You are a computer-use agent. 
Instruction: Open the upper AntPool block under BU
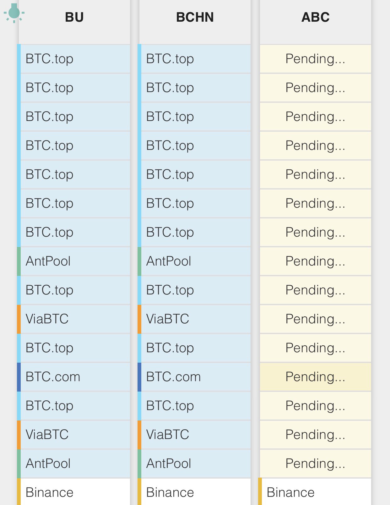74,261
